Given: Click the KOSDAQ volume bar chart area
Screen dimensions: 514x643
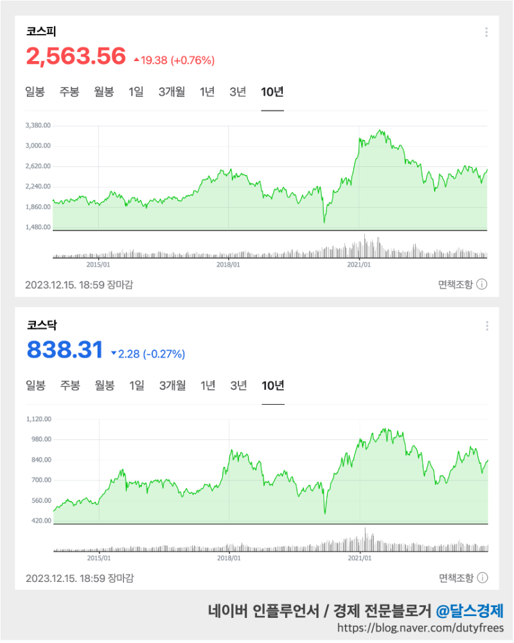Looking at the screenshot, I should (x=270, y=540).
